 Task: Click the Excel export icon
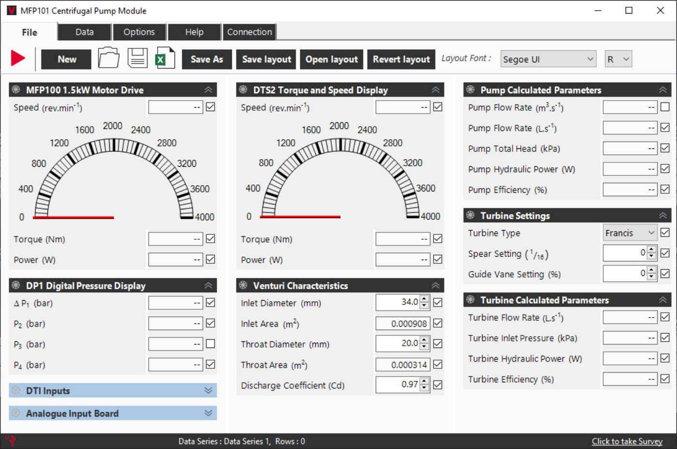click(164, 58)
